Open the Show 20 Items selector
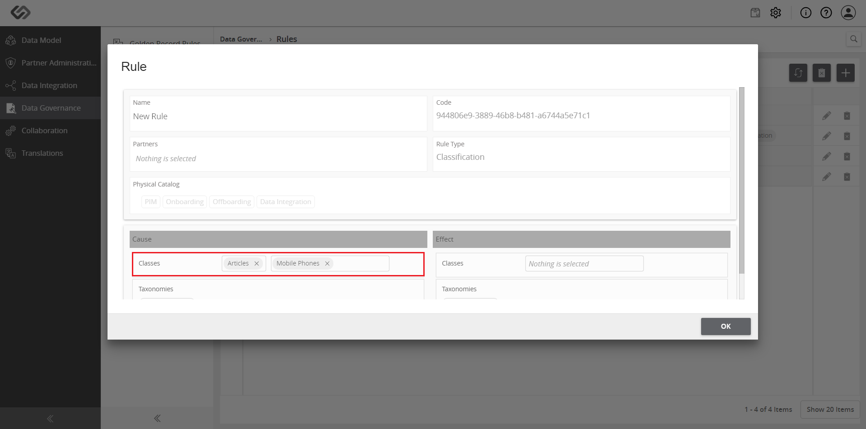 830,410
